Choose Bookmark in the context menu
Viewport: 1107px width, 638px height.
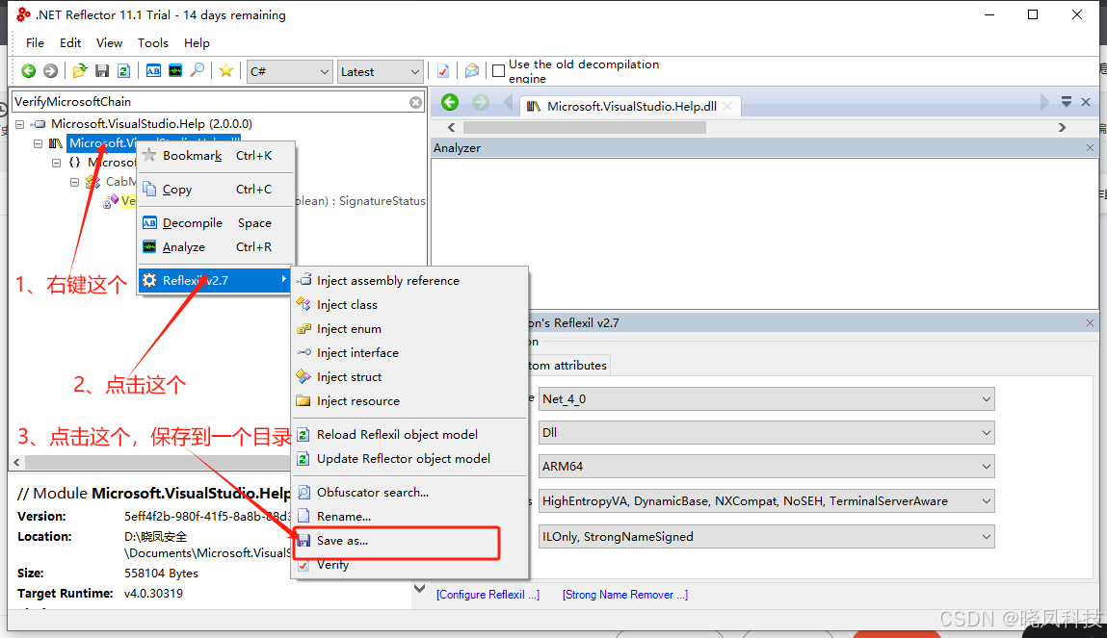[x=216, y=156]
